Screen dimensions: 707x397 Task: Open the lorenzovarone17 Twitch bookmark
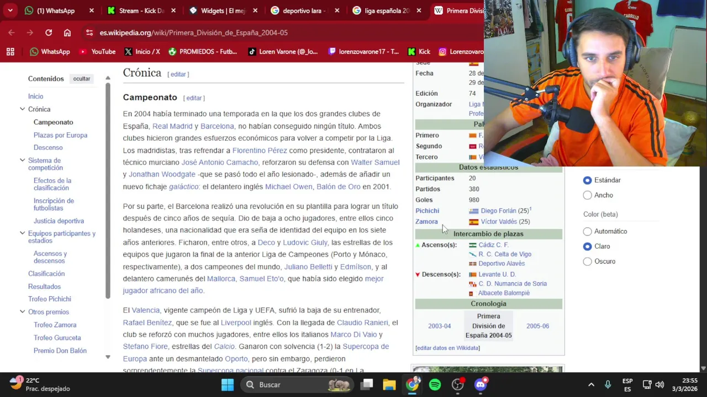[363, 52]
